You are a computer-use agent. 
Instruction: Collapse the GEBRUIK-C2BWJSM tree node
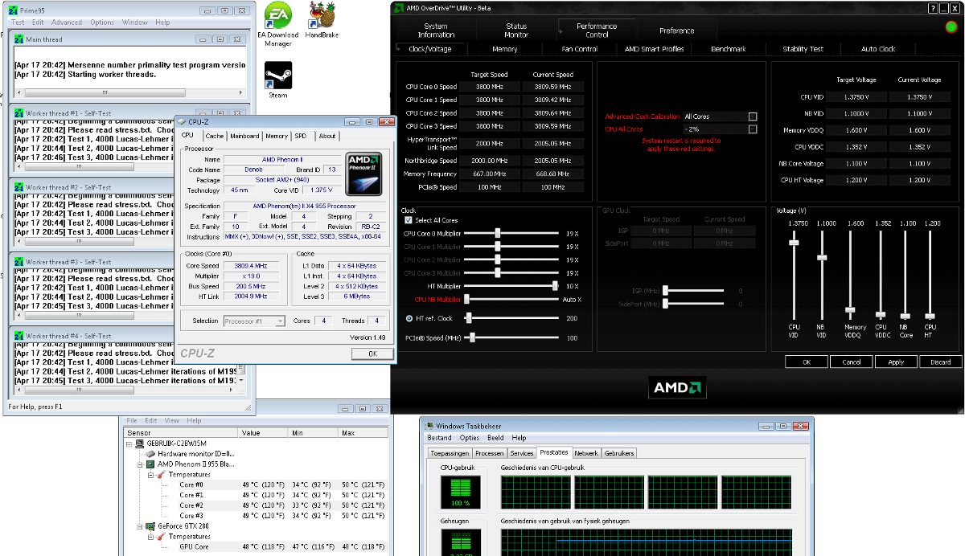pyautogui.click(x=130, y=444)
